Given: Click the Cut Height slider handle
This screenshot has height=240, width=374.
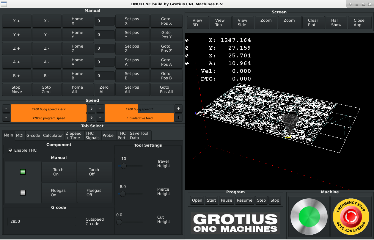Looking at the screenshot, I should 119,222.
